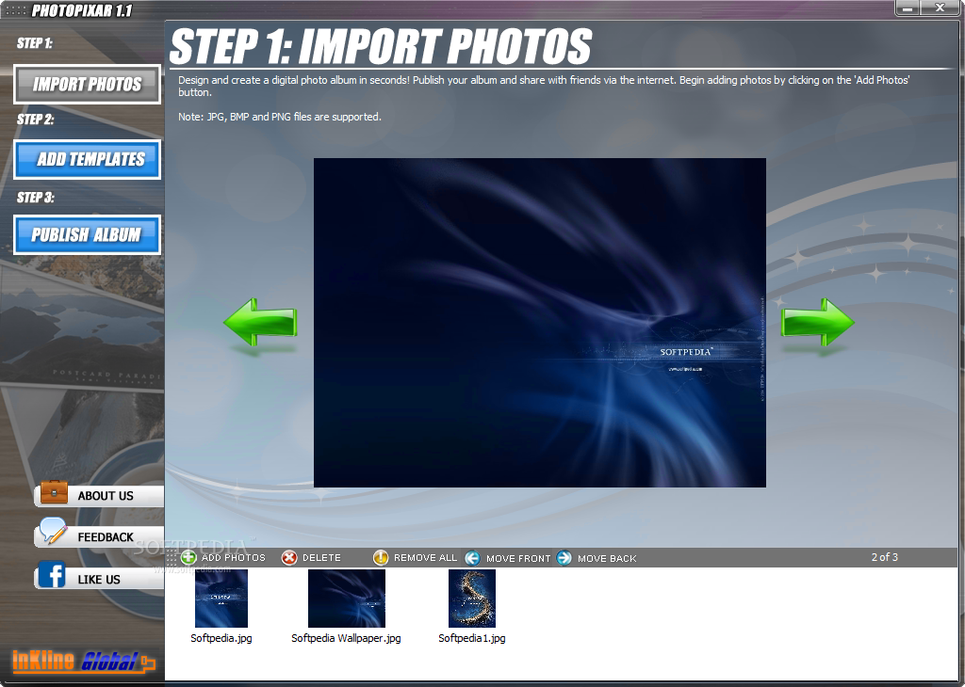Click the '2 of 3' counter

(884, 557)
